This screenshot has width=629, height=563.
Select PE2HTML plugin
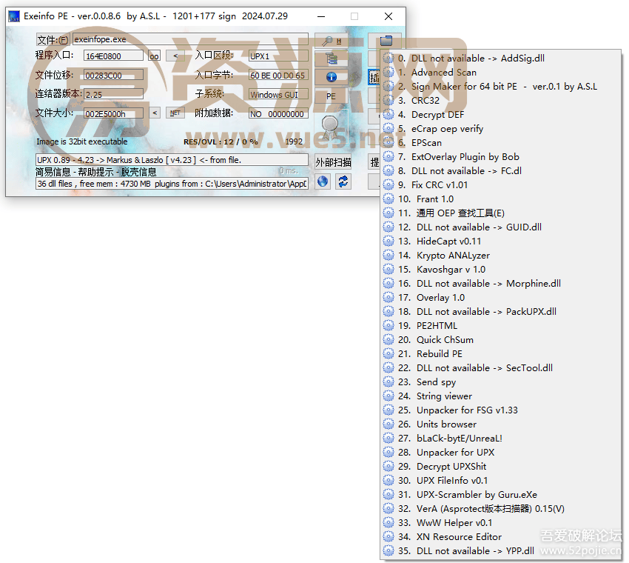[500, 326]
